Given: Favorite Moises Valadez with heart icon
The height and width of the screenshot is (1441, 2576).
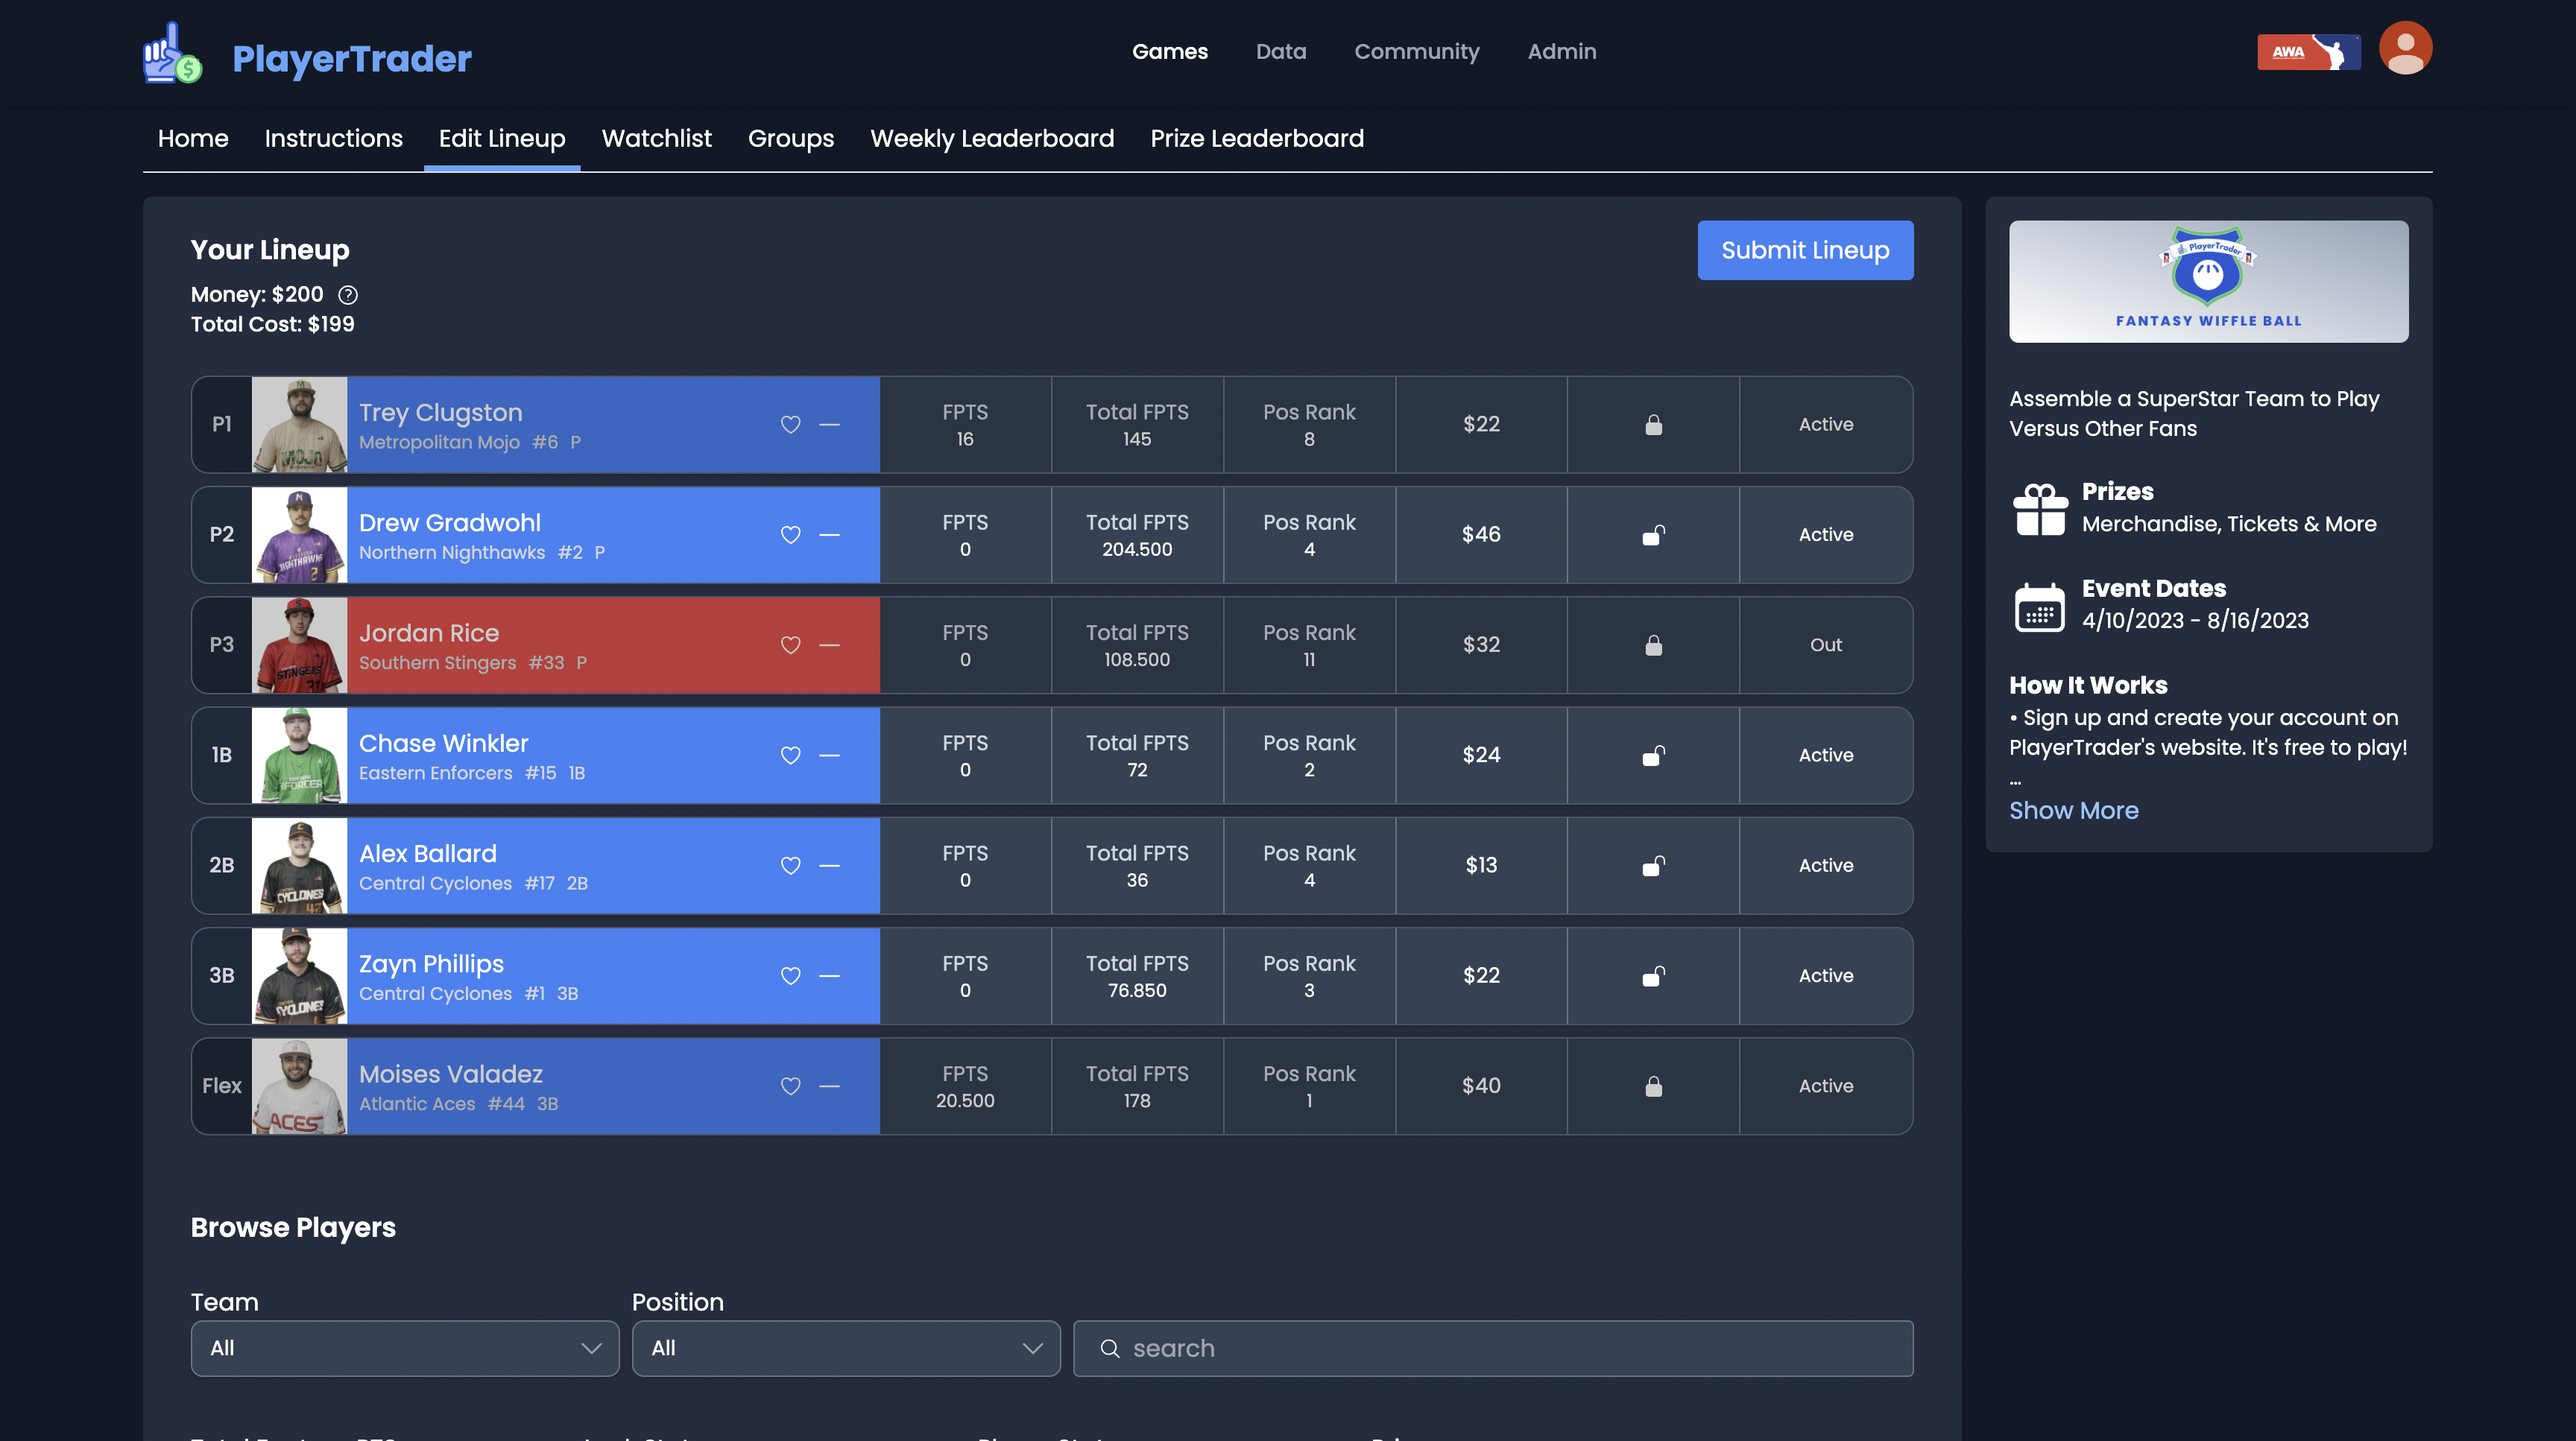Looking at the screenshot, I should [790, 1086].
